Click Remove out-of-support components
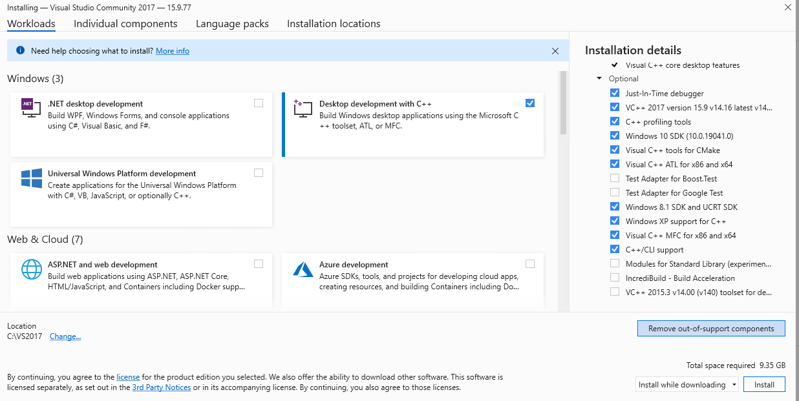Screen dimensions: 799x401 (711, 328)
